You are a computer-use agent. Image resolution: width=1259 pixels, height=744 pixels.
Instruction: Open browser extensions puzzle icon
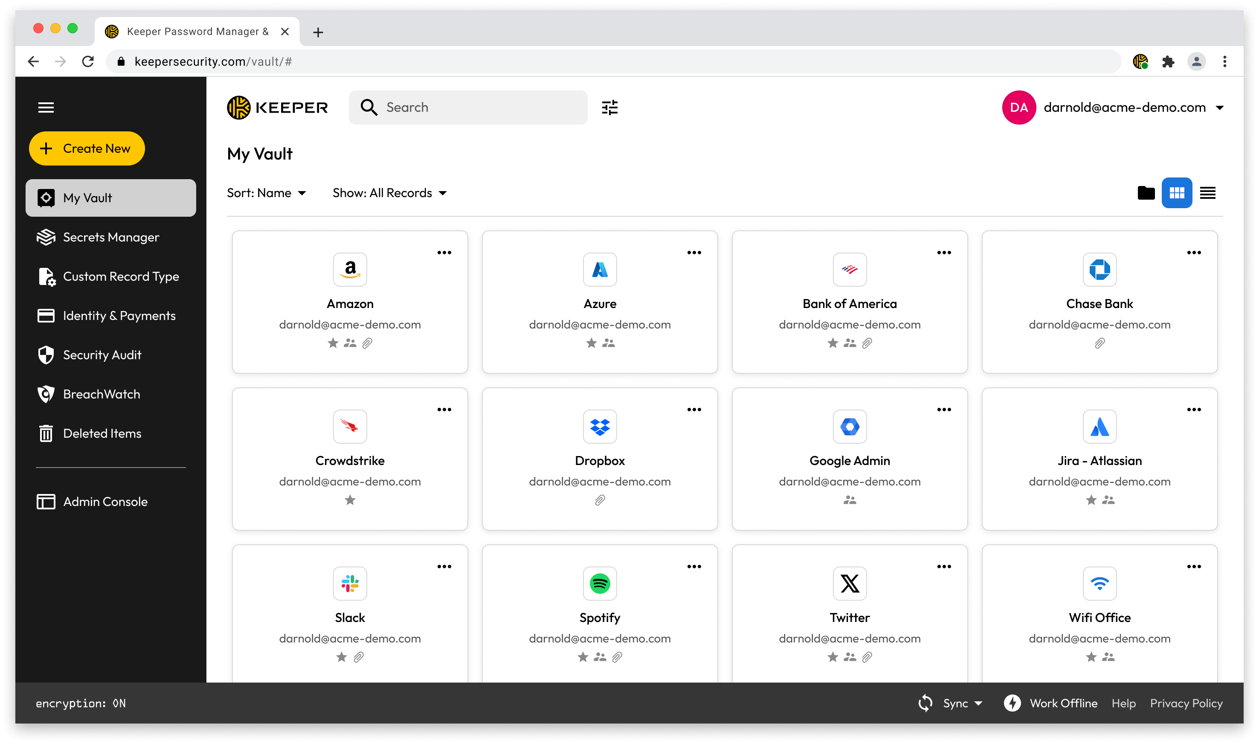tap(1168, 61)
